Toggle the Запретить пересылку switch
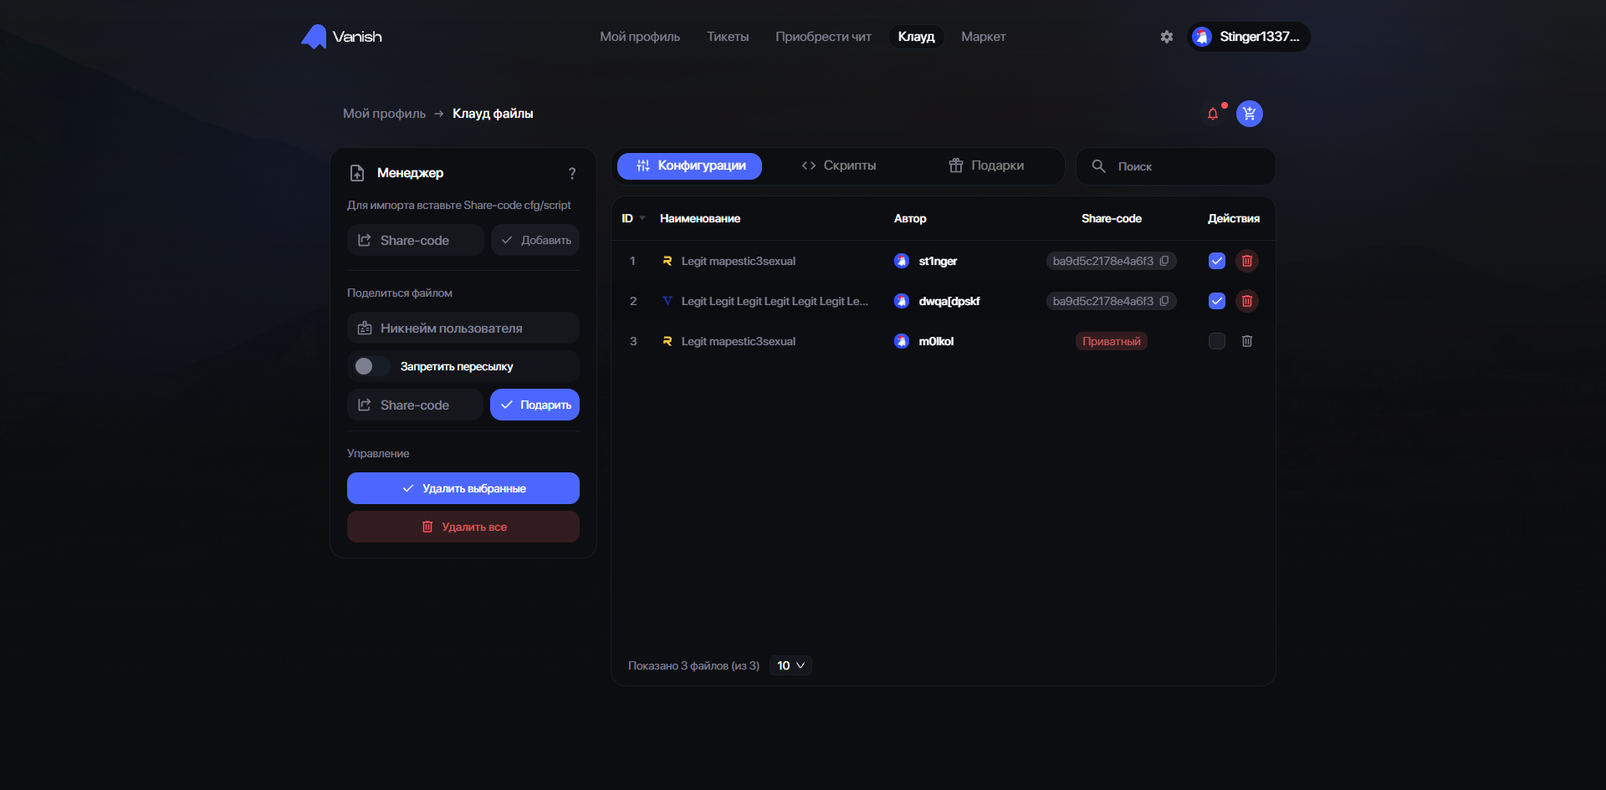Image resolution: width=1606 pixels, height=790 pixels. tap(369, 366)
